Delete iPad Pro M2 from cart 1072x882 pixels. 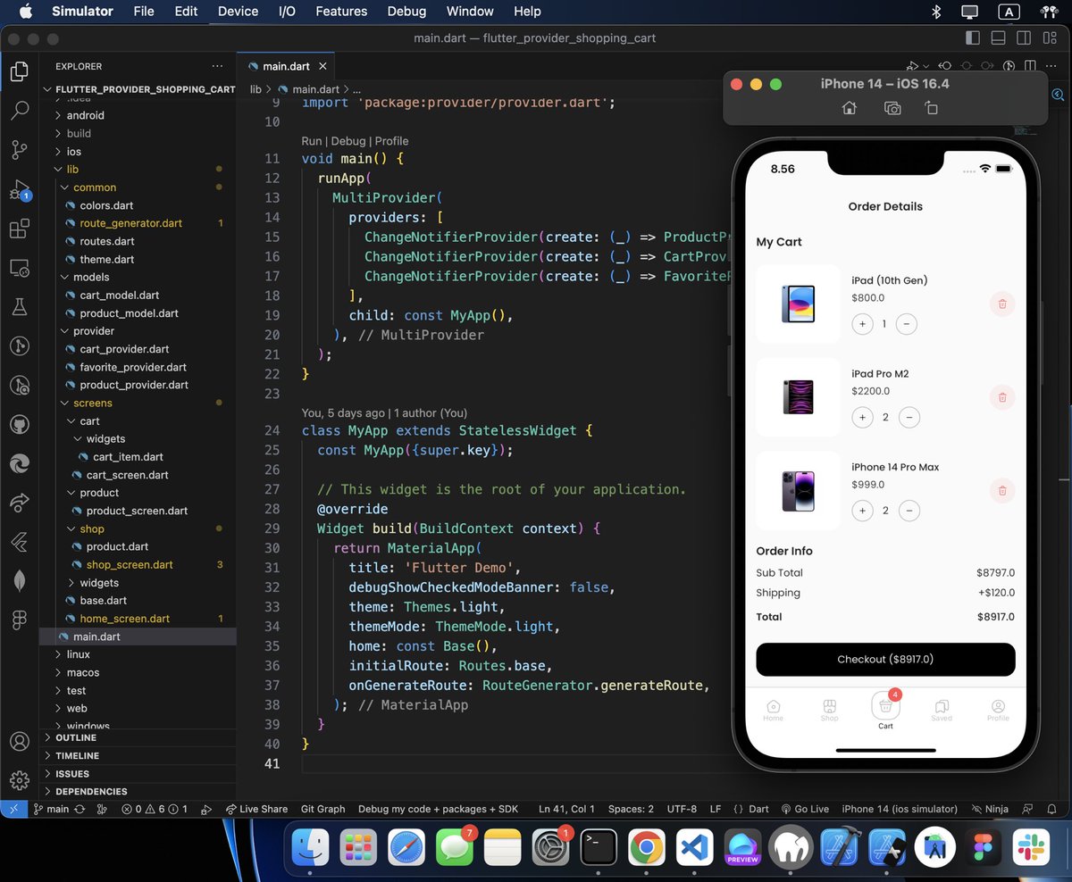(x=1002, y=397)
